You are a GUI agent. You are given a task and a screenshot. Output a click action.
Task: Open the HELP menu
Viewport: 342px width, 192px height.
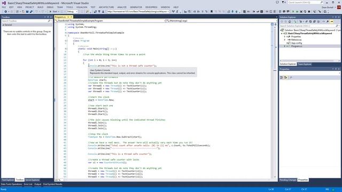(176, 7)
